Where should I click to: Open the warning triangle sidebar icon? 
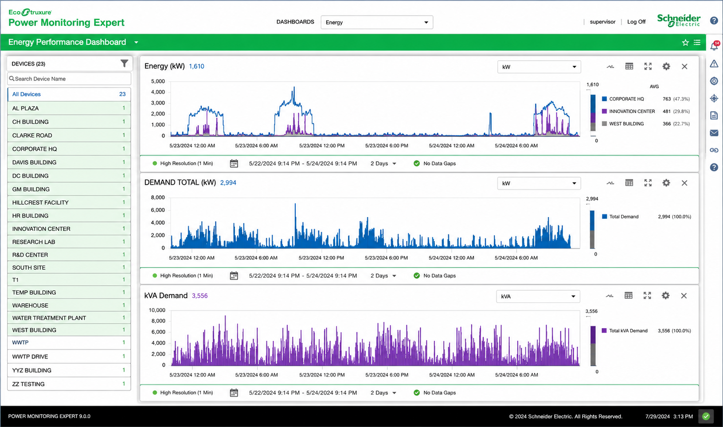(714, 64)
